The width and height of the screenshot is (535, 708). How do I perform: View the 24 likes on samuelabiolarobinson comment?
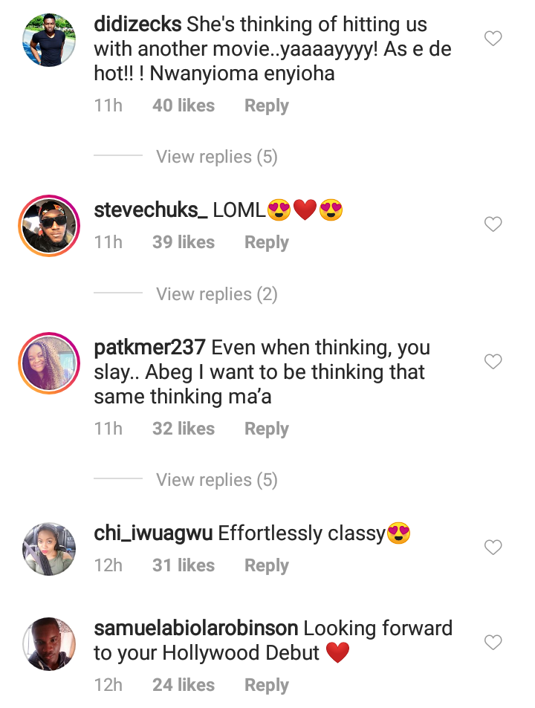click(183, 685)
